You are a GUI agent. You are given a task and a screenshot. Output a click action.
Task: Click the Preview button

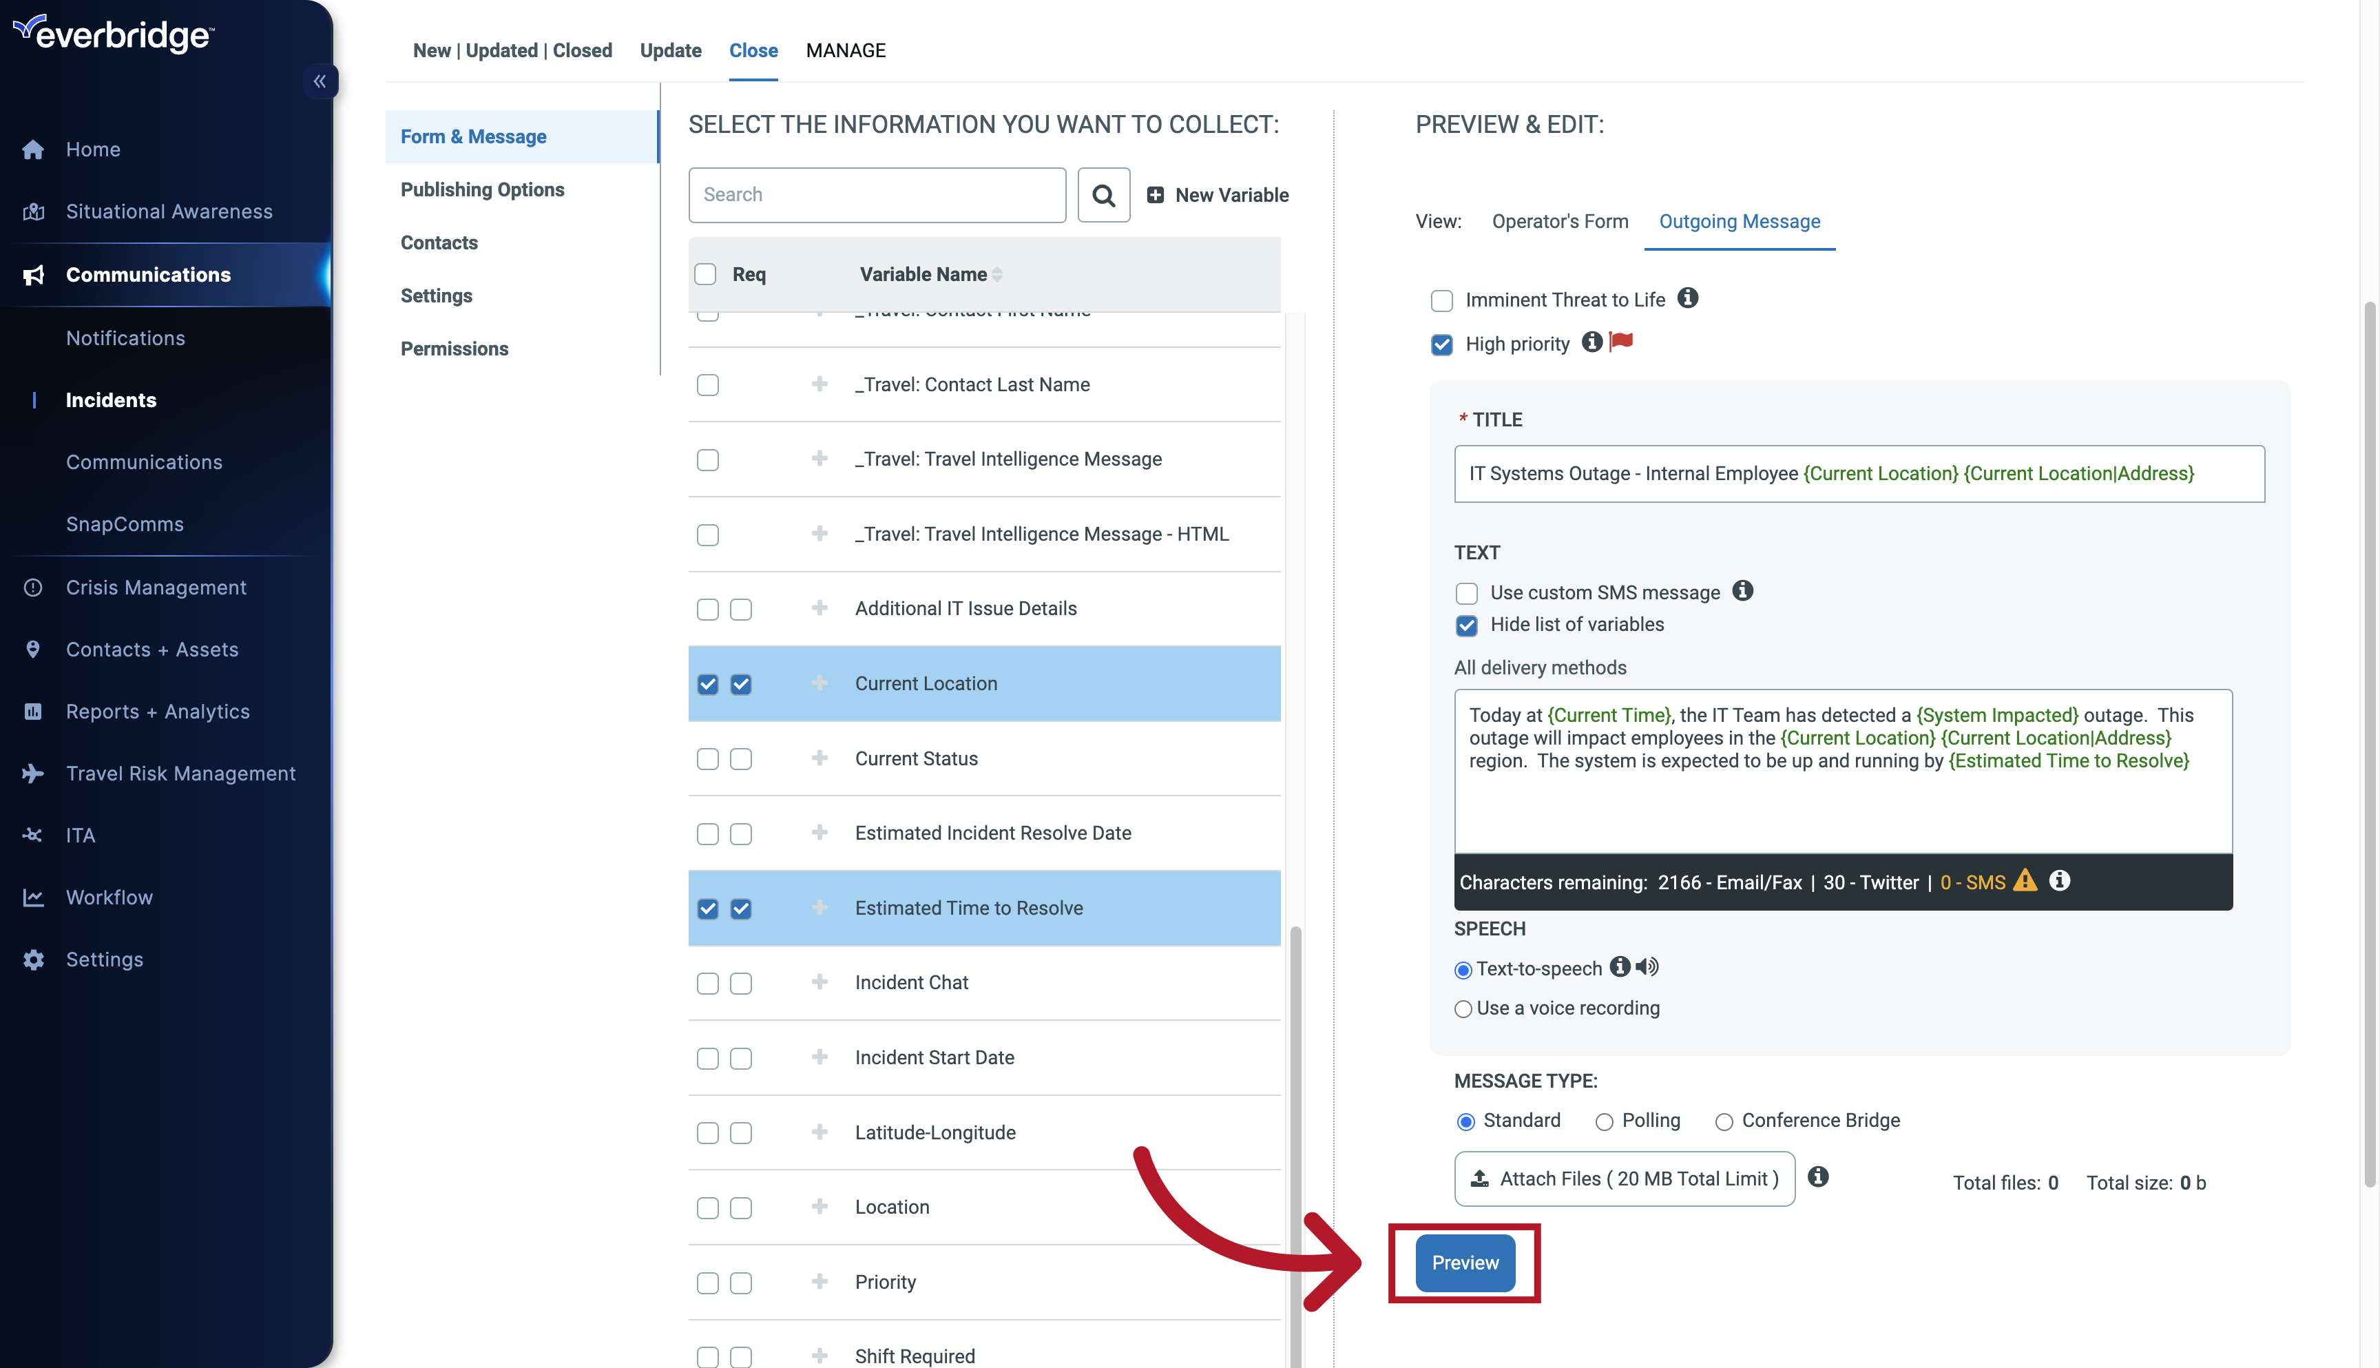(x=1464, y=1263)
